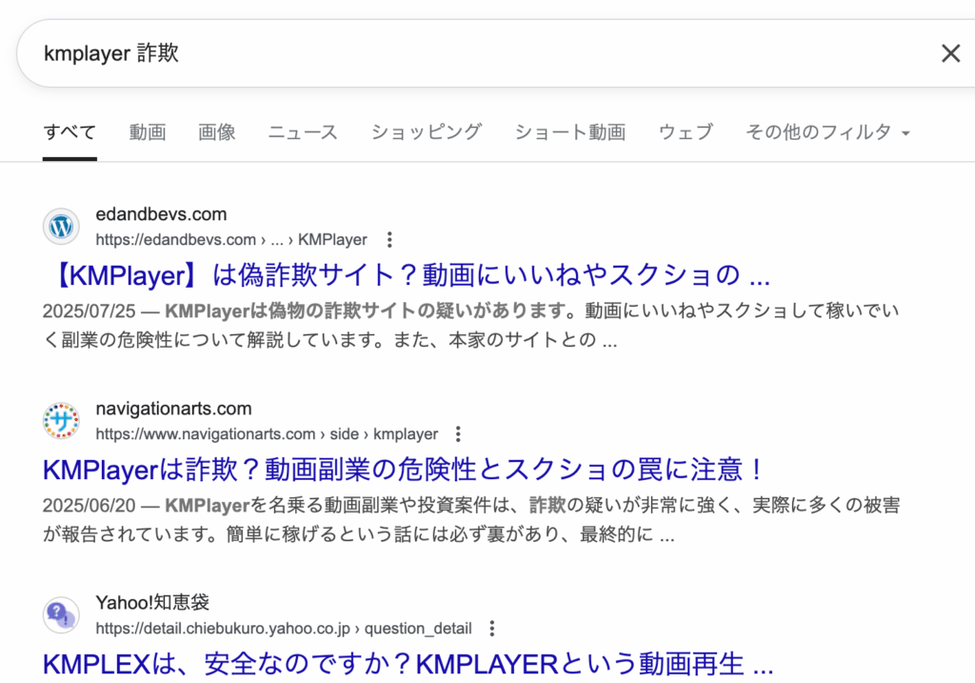Open three-dot menu for edandbevs.com result
The height and width of the screenshot is (683, 975).
(389, 239)
